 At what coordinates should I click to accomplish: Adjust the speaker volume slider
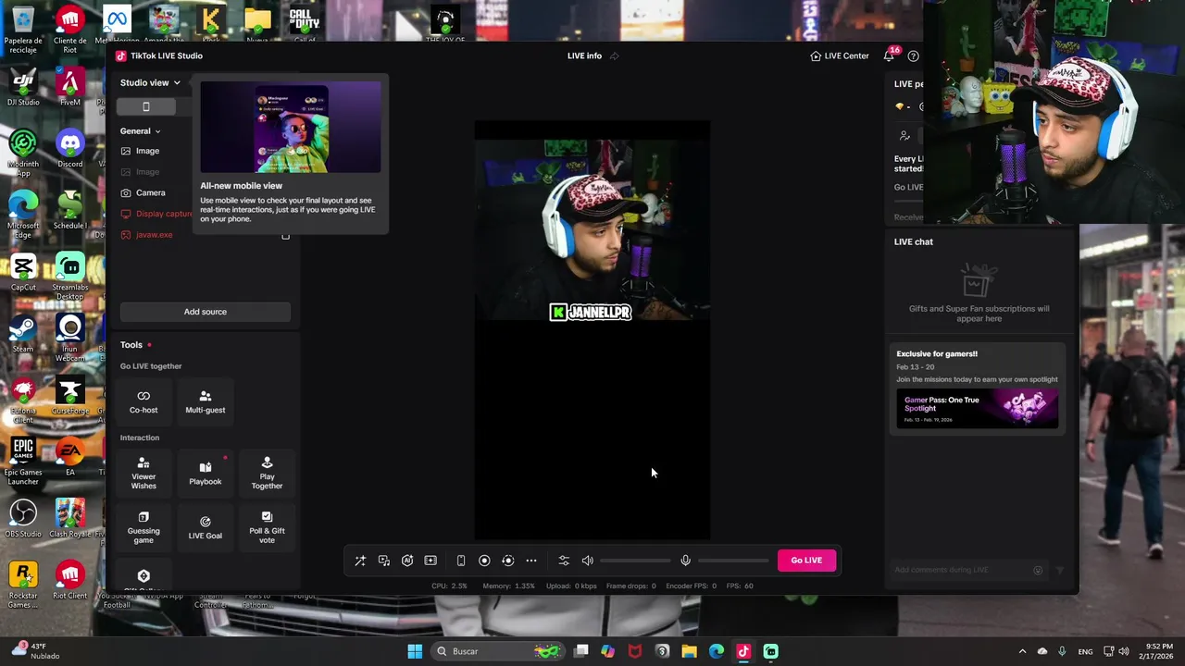click(x=635, y=561)
